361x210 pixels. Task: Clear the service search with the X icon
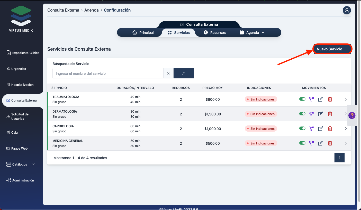168,73
